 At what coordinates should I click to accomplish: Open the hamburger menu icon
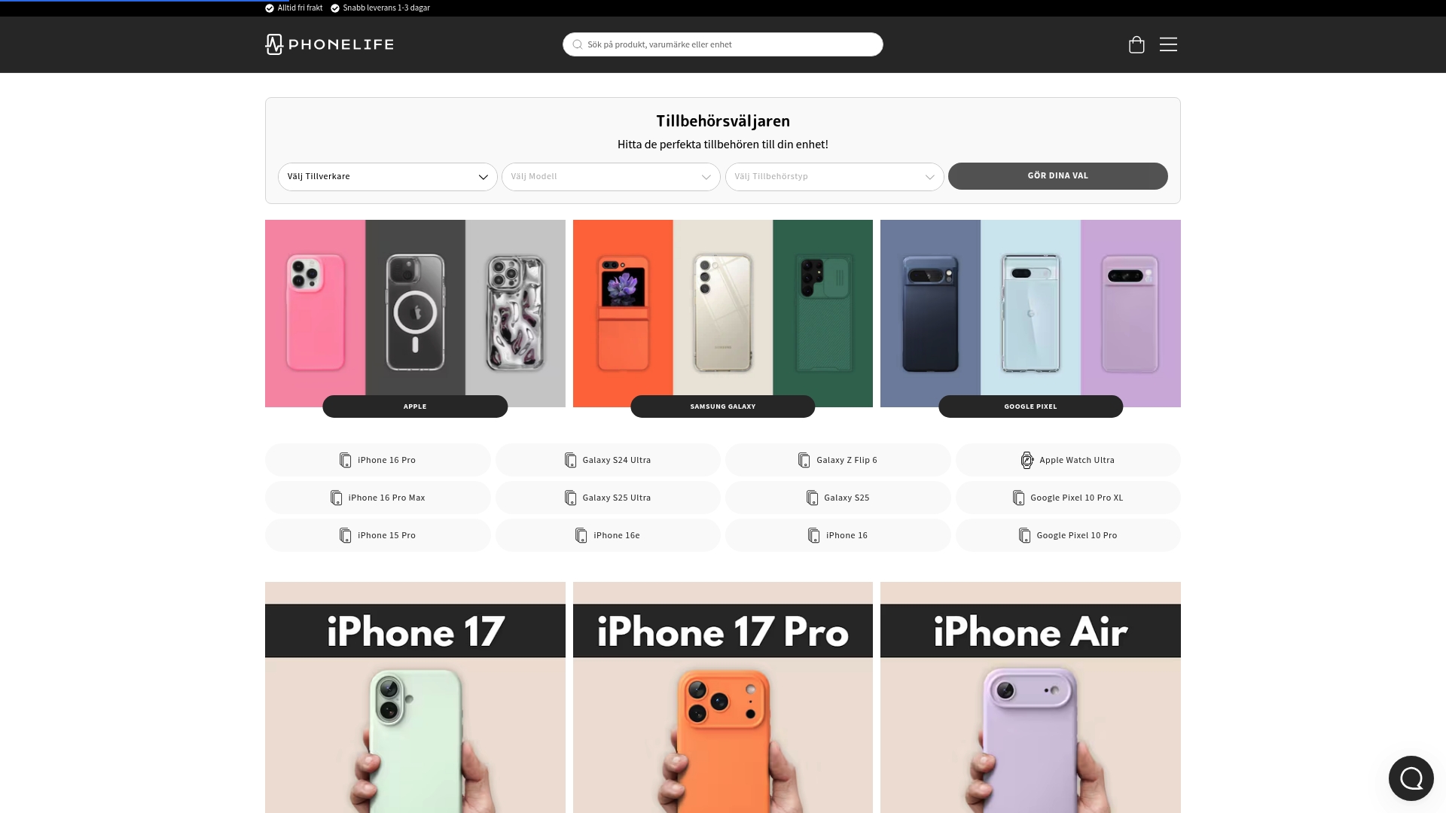(x=1168, y=44)
